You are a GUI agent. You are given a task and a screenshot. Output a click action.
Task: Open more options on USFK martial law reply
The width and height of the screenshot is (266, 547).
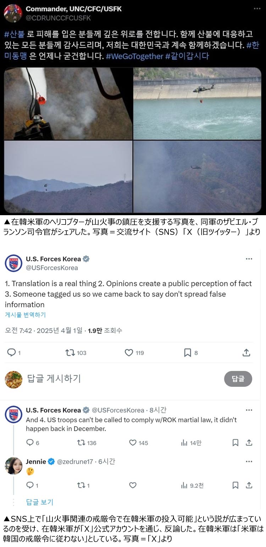pos(249,410)
